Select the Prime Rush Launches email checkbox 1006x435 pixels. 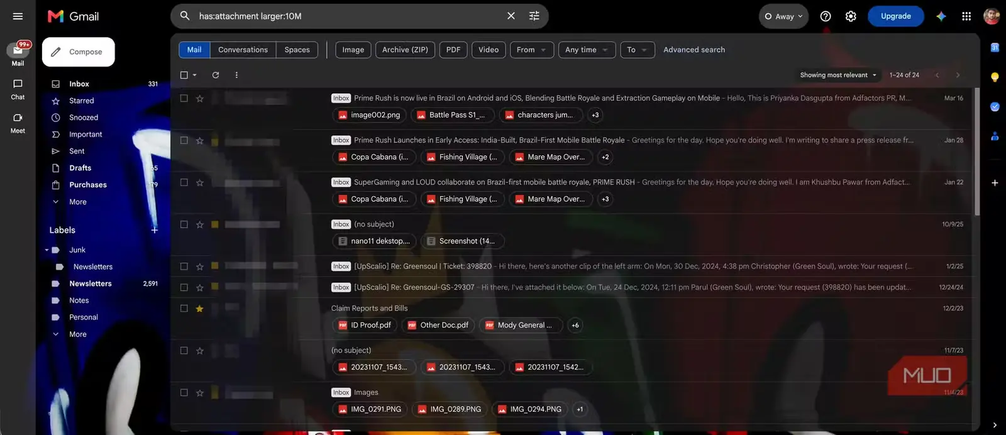[184, 140]
